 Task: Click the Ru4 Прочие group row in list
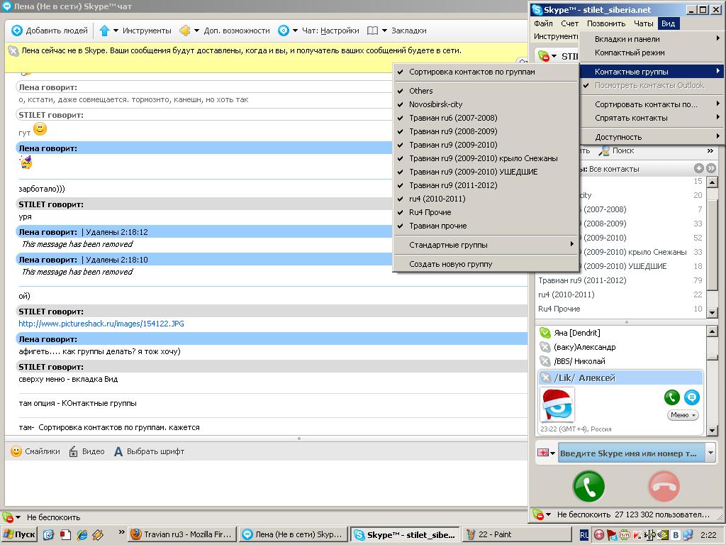click(x=620, y=309)
